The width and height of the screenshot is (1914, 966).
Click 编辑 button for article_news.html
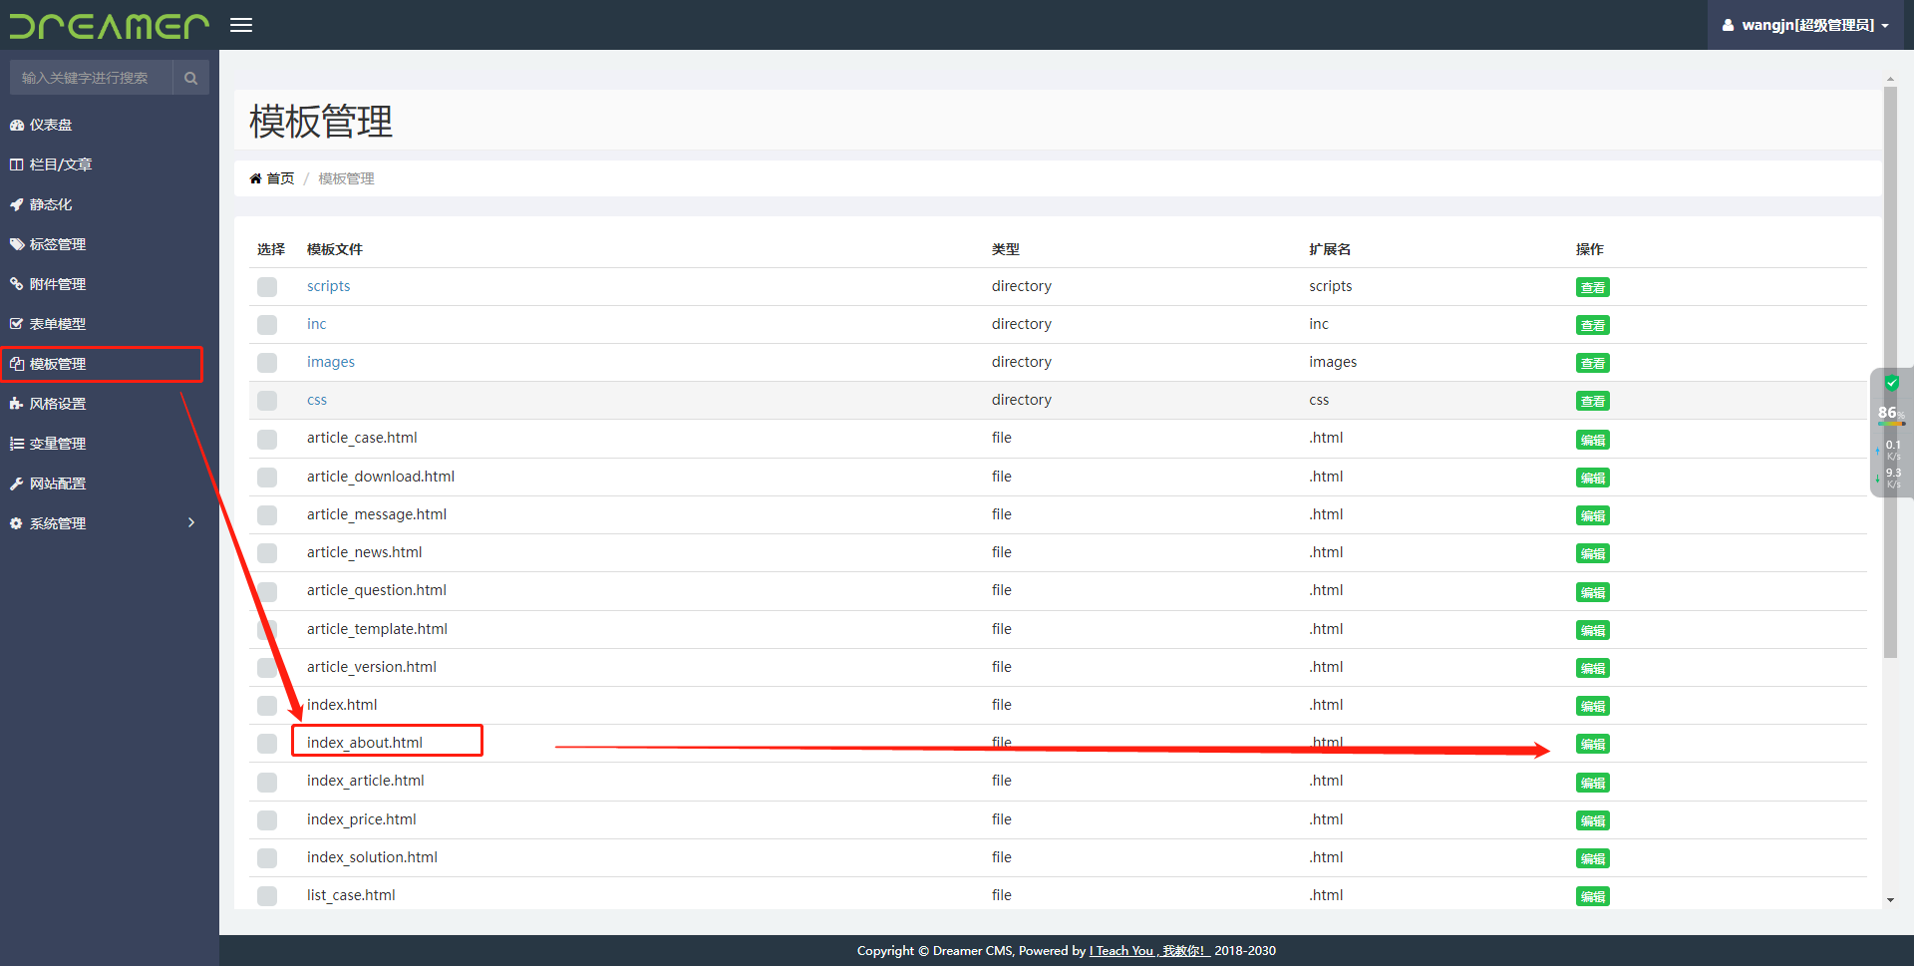1592,554
